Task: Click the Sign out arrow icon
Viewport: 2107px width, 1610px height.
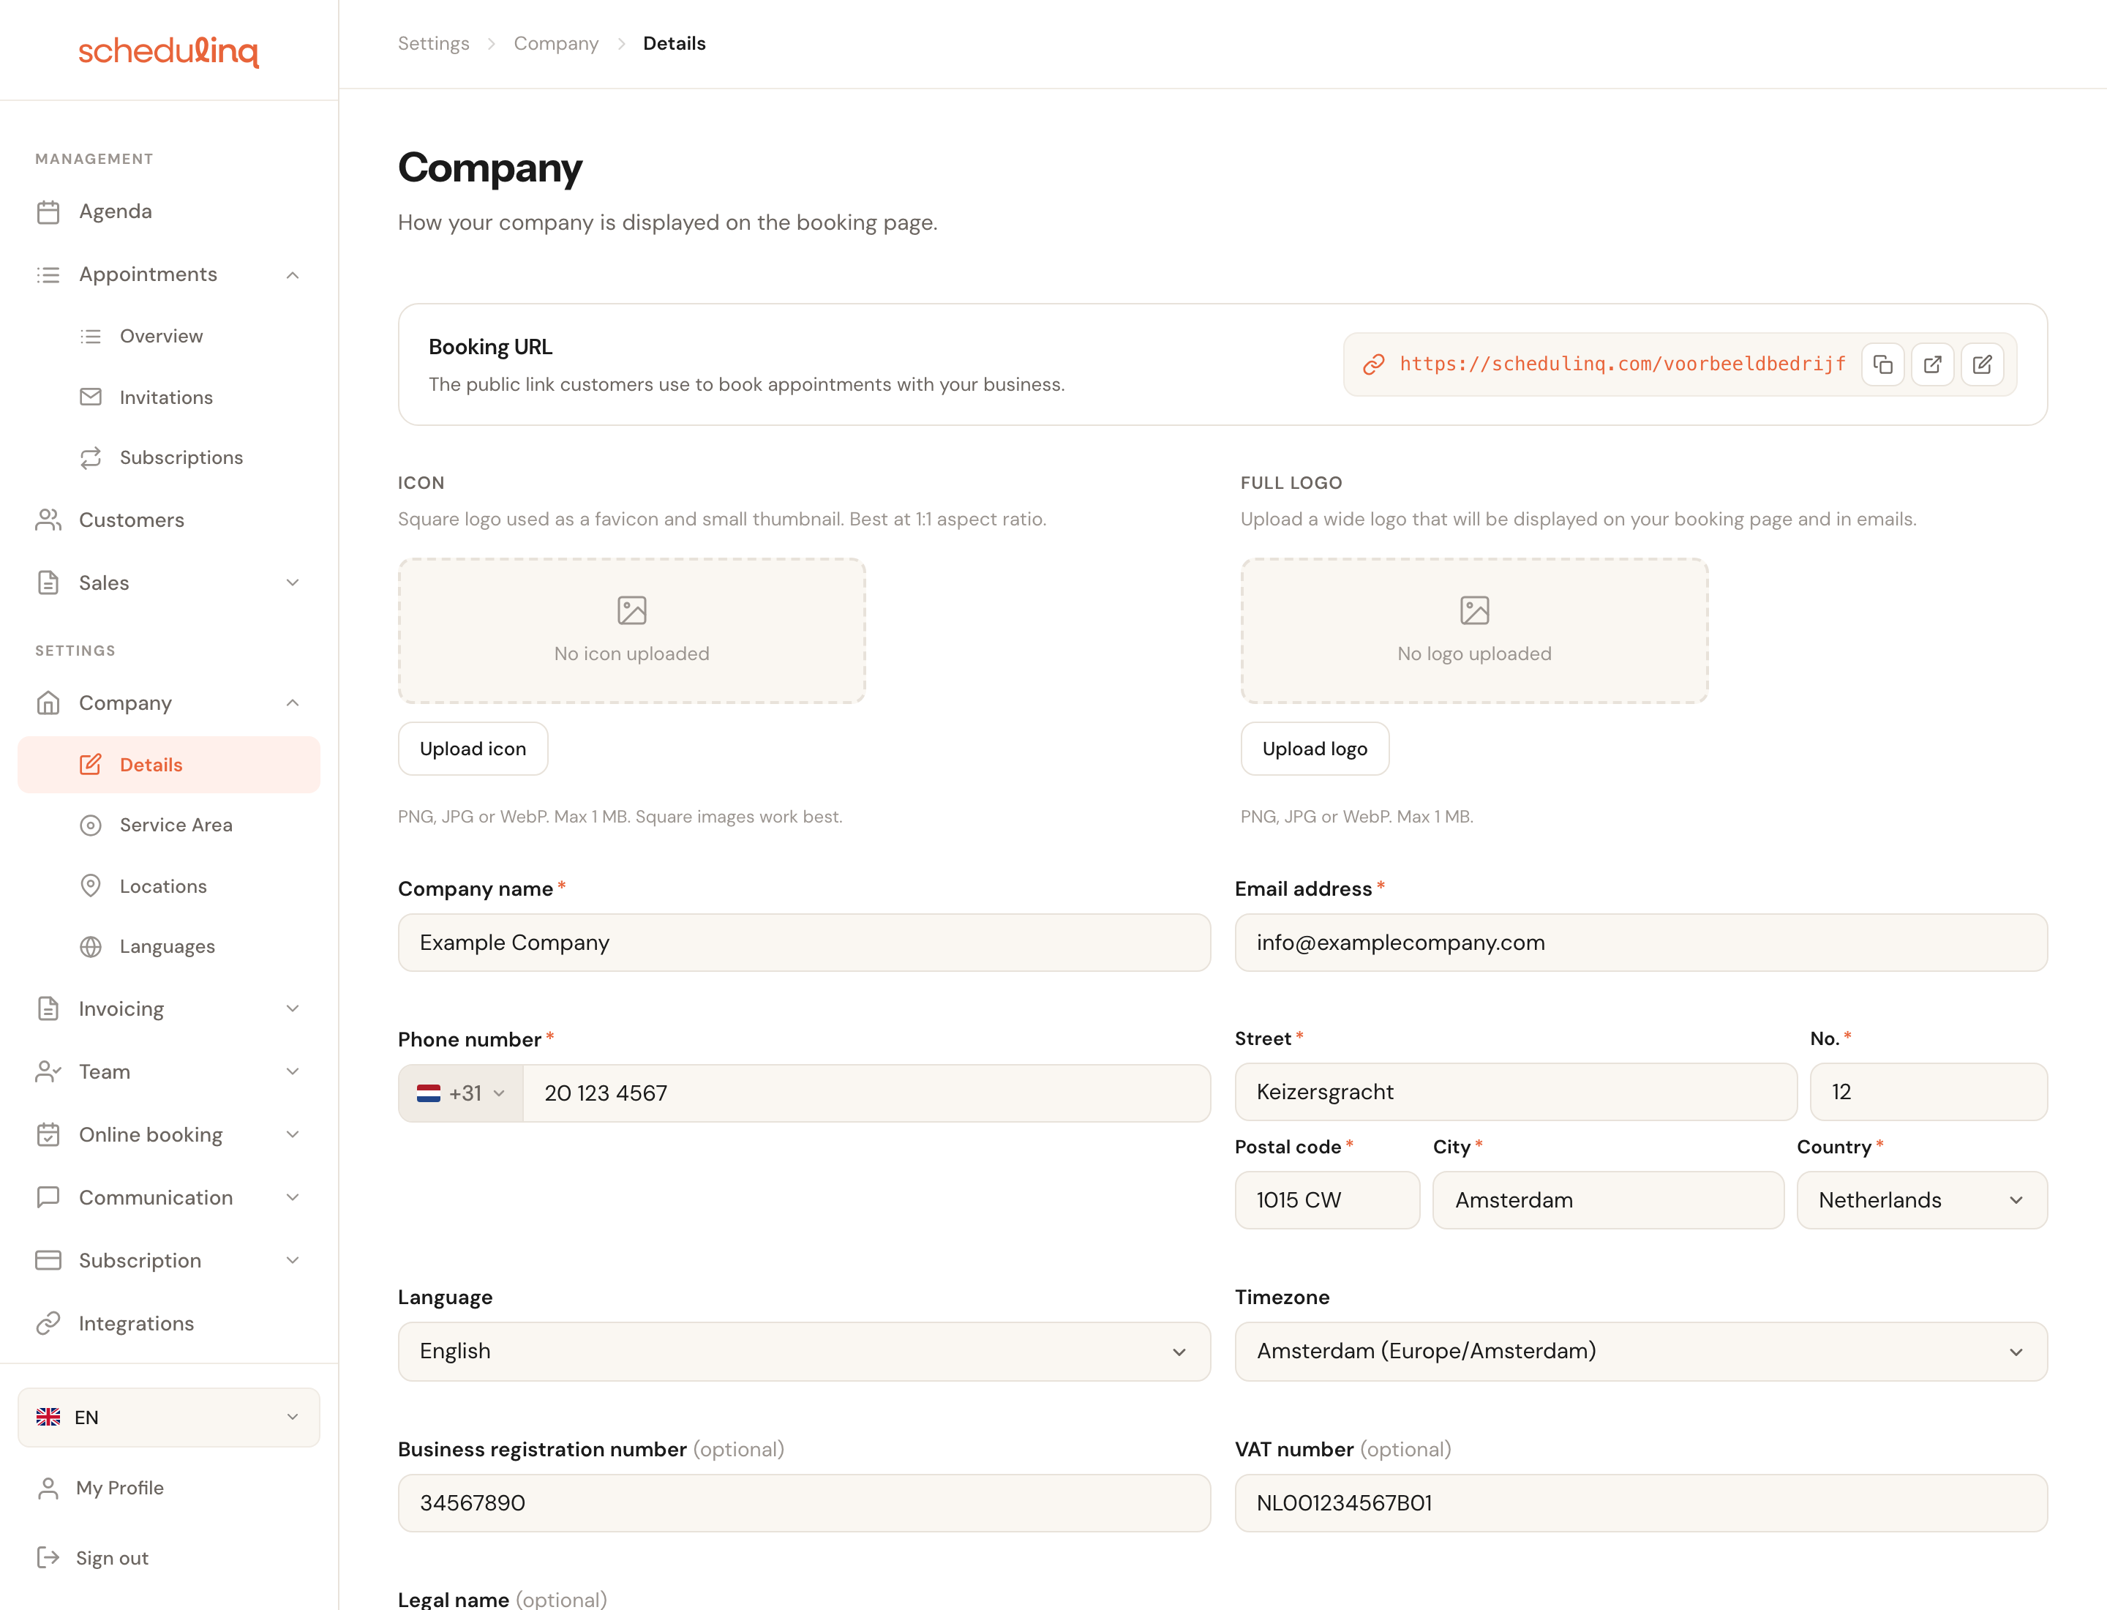Action: coord(48,1557)
